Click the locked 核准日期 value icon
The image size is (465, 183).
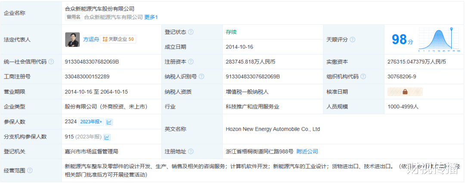[x=405, y=92]
